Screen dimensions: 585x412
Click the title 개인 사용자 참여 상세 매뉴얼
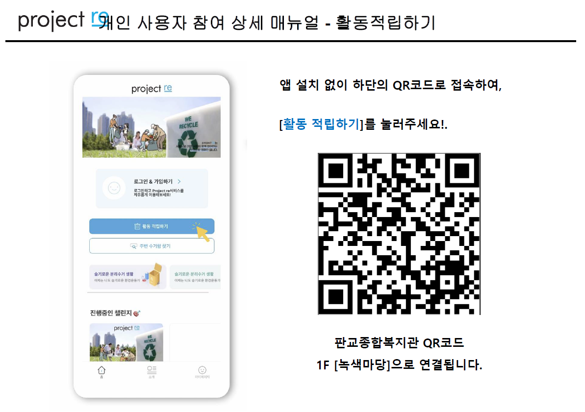209,23
